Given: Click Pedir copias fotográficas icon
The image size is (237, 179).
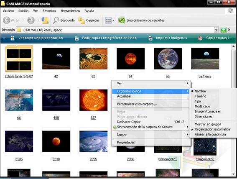Looking at the screenshot, I should 77,38.
